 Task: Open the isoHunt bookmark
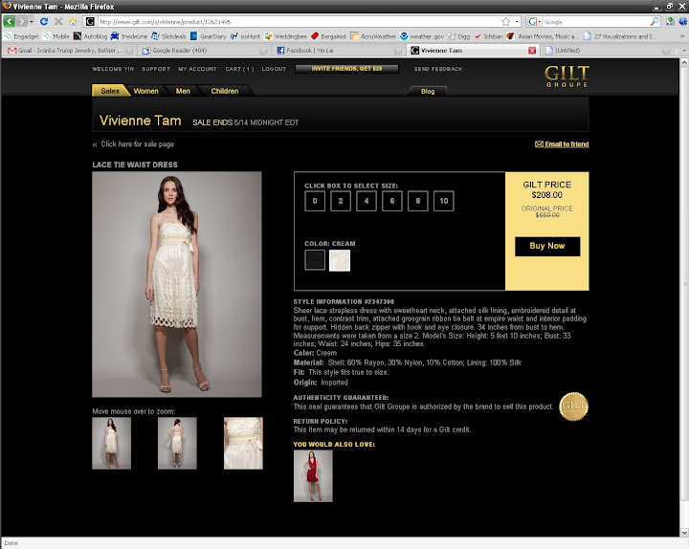tap(245, 36)
